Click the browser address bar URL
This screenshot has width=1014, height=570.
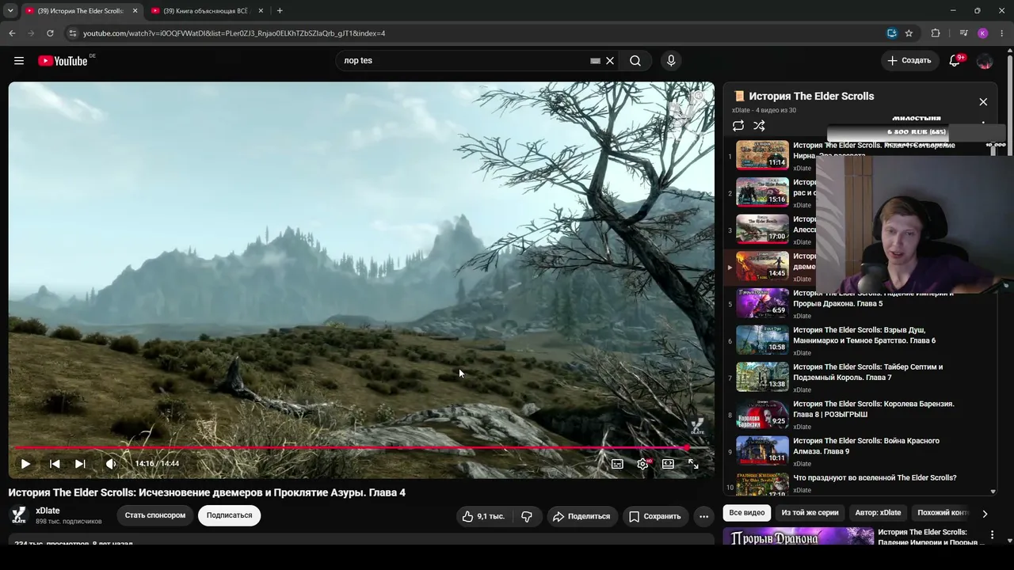[234, 33]
